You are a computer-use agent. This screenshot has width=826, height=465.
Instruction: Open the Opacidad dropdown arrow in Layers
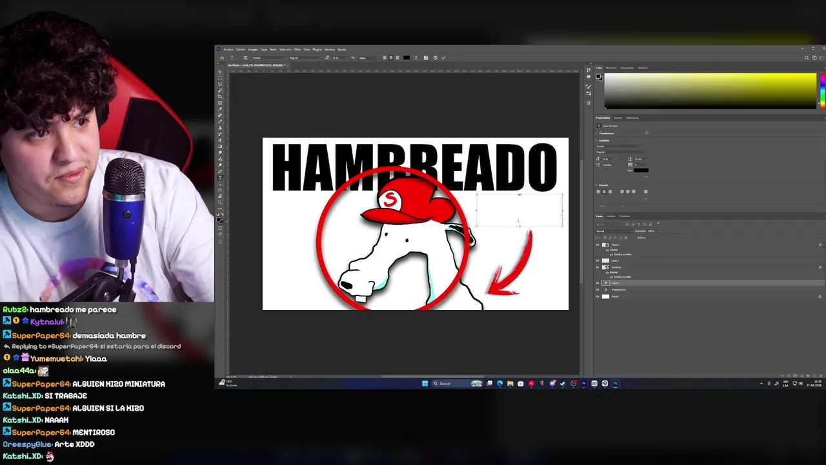tap(657, 231)
